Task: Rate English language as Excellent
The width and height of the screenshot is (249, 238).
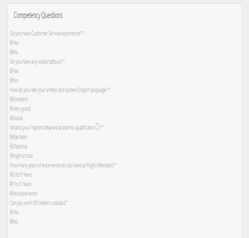Action: click(12, 99)
